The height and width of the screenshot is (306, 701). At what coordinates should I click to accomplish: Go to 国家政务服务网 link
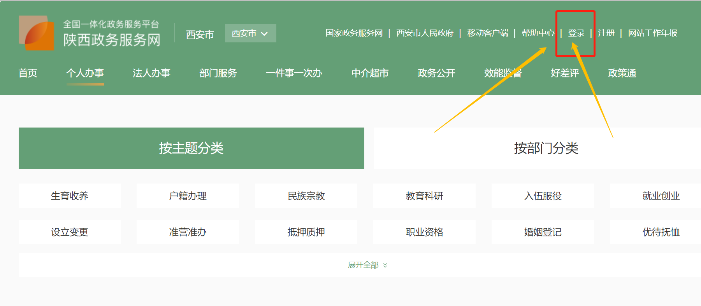tap(354, 33)
